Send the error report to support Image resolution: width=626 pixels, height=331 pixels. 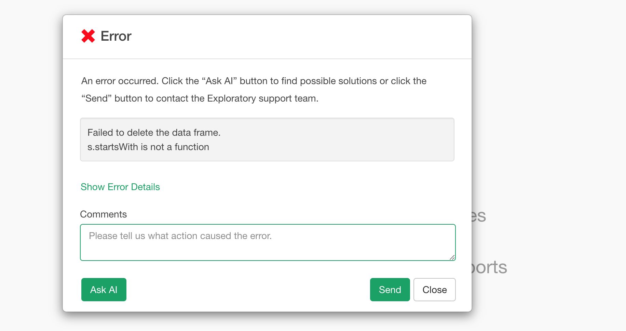pyautogui.click(x=390, y=290)
